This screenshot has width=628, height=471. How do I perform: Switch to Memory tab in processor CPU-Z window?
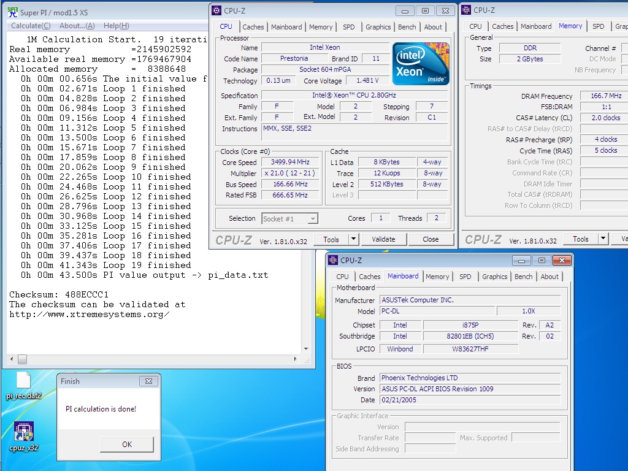320,27
